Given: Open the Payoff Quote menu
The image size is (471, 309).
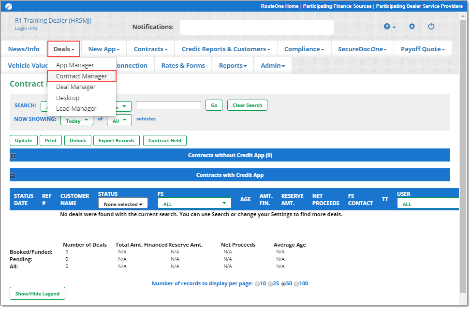Looking at the screenshot, I should tap(423, 49).
